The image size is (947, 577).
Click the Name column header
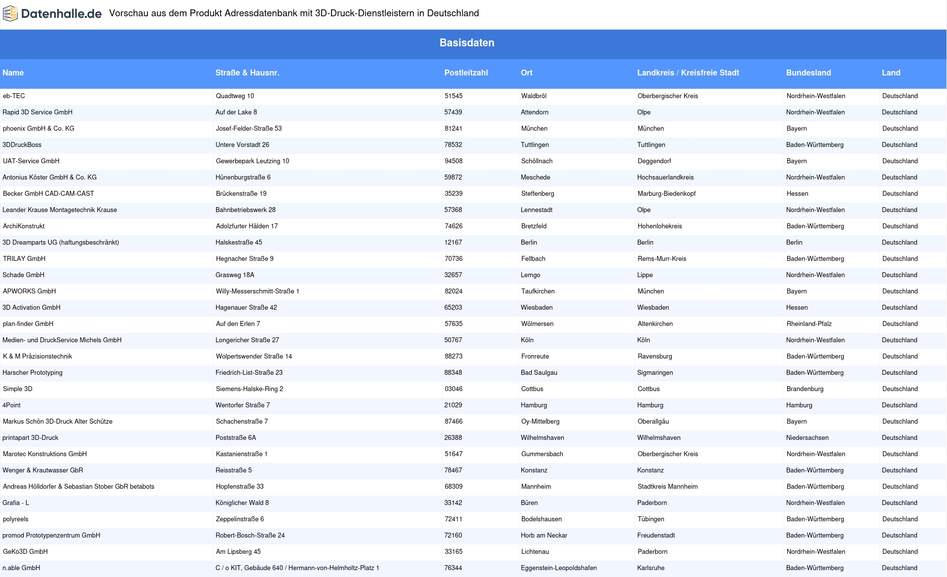click(x=13, y=72)
